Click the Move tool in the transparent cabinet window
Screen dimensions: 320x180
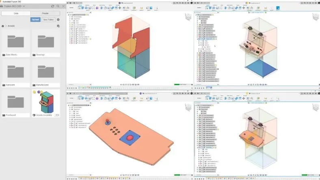244,8
